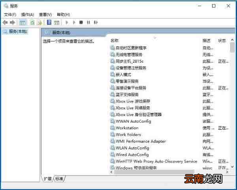This screenshot has width=237, height=190.
Task: Open the 帮助(H) menu
Action: 63,15
